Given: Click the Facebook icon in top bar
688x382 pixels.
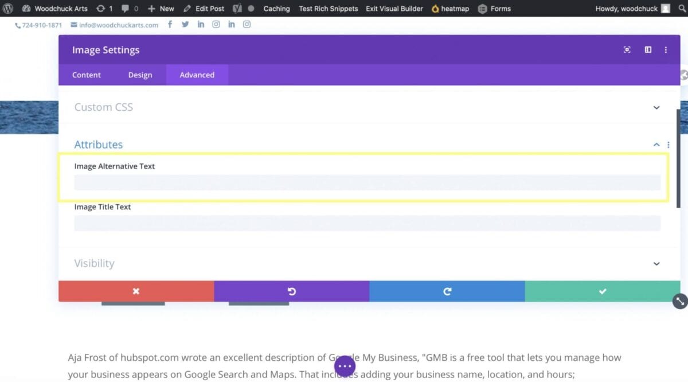Looking at the screenshot, I should pos(170,25).
